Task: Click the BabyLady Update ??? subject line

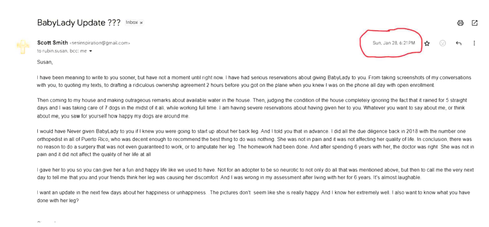Action: pyautogui.click(x=79, y=22)
